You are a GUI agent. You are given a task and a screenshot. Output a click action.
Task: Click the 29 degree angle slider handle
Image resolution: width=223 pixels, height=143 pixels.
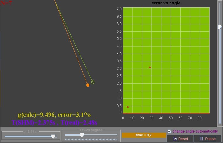tap(82, 135)
